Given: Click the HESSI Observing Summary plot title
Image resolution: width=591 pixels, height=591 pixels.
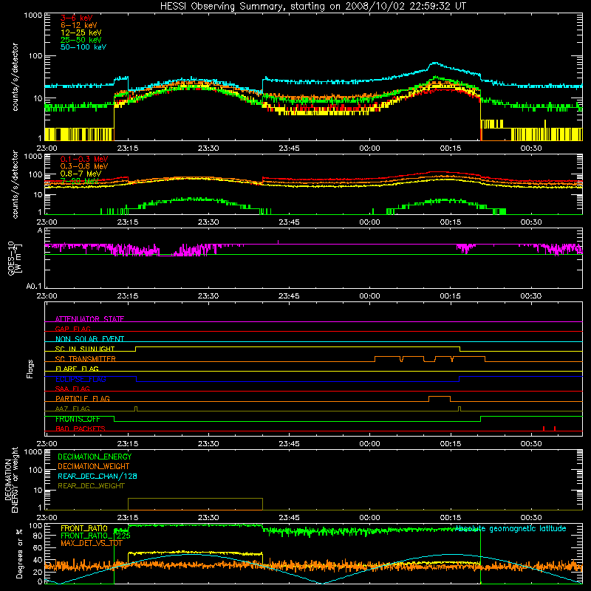Looking at the screenshot, I should click(x=312, y=7).
